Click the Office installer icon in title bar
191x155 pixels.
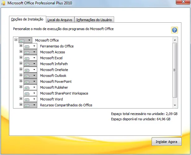[x=3, y=3]
